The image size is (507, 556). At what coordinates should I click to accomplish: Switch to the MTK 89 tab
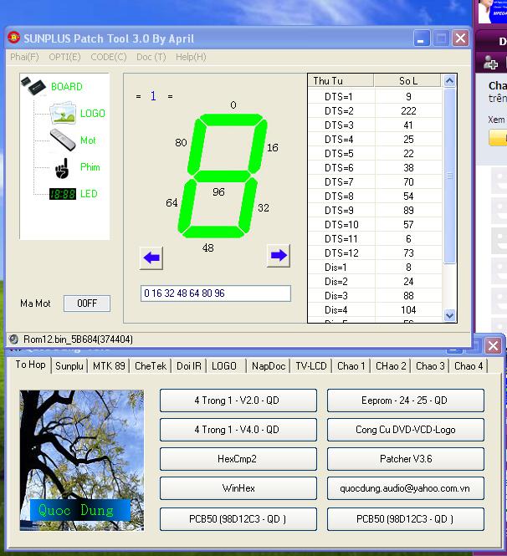109,366
